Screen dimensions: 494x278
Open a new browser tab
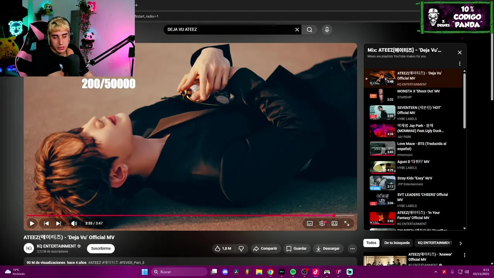(136, 5)
